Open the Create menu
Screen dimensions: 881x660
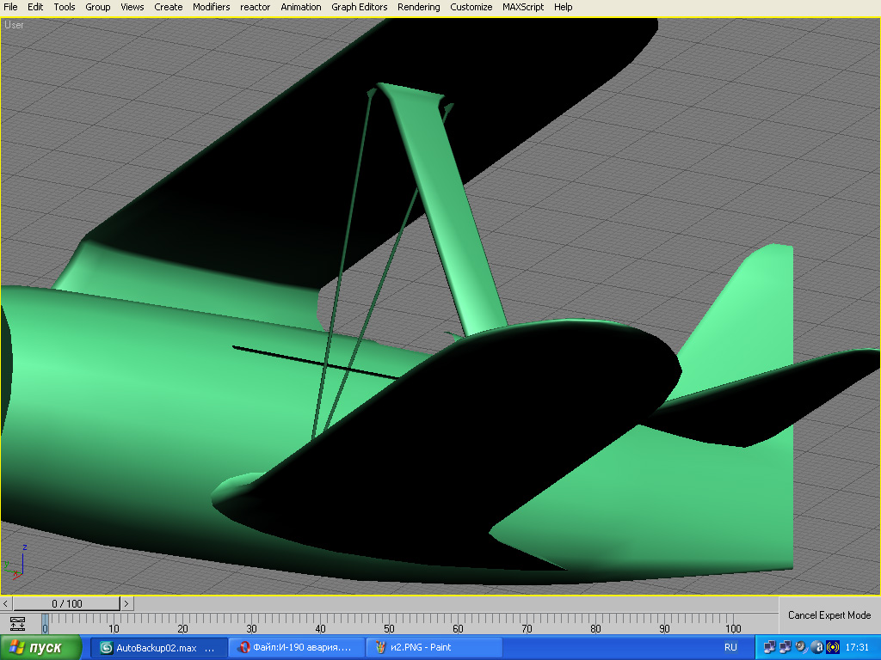[x=169, y=7]
